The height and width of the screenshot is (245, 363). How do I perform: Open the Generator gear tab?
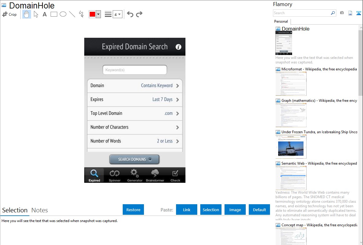point(135,175)
